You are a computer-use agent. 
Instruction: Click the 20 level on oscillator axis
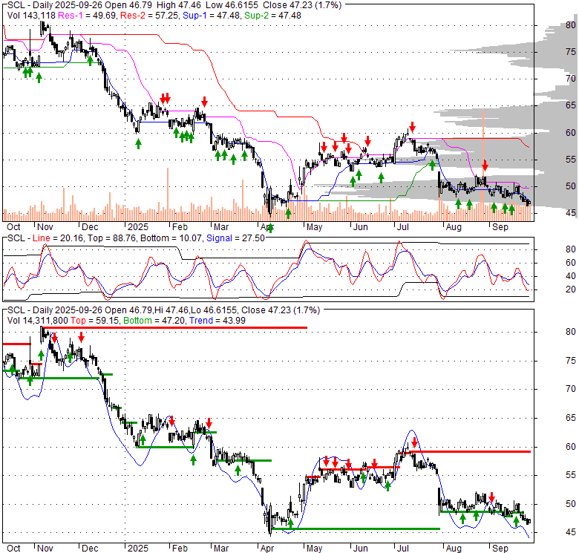pyautogui.click(x=571, y=289)
